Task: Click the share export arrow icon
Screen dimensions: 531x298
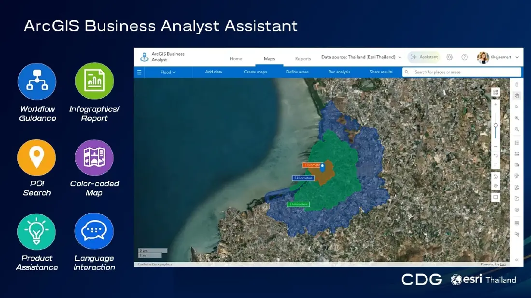Action: click(x=517, y=198)
